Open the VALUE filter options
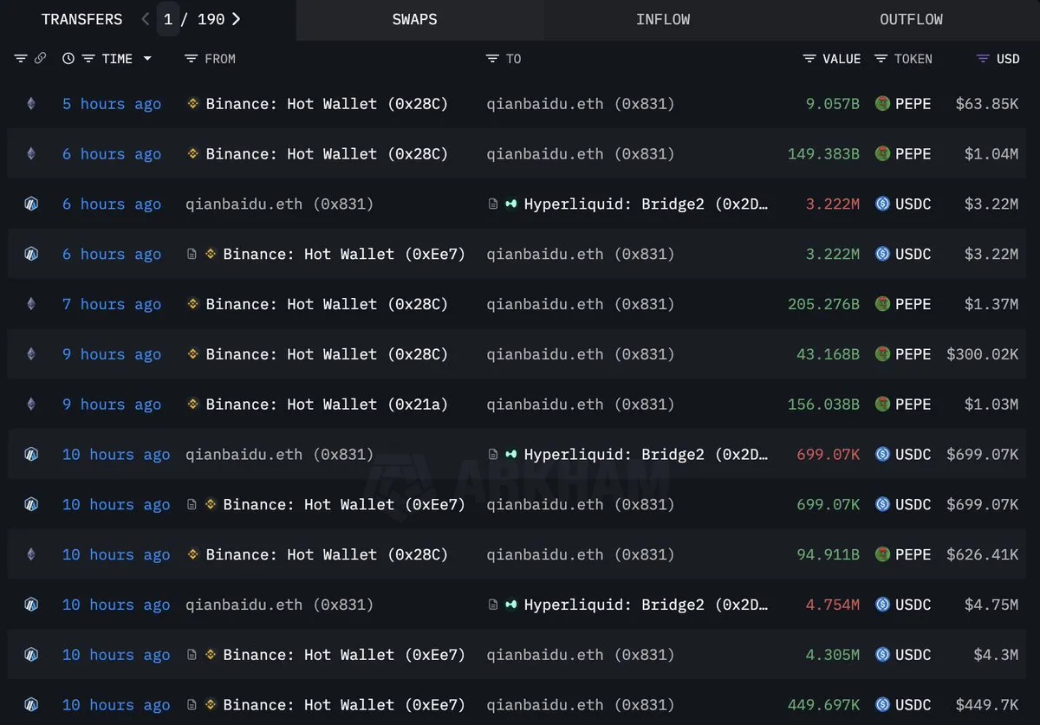 tap(809, 59)
